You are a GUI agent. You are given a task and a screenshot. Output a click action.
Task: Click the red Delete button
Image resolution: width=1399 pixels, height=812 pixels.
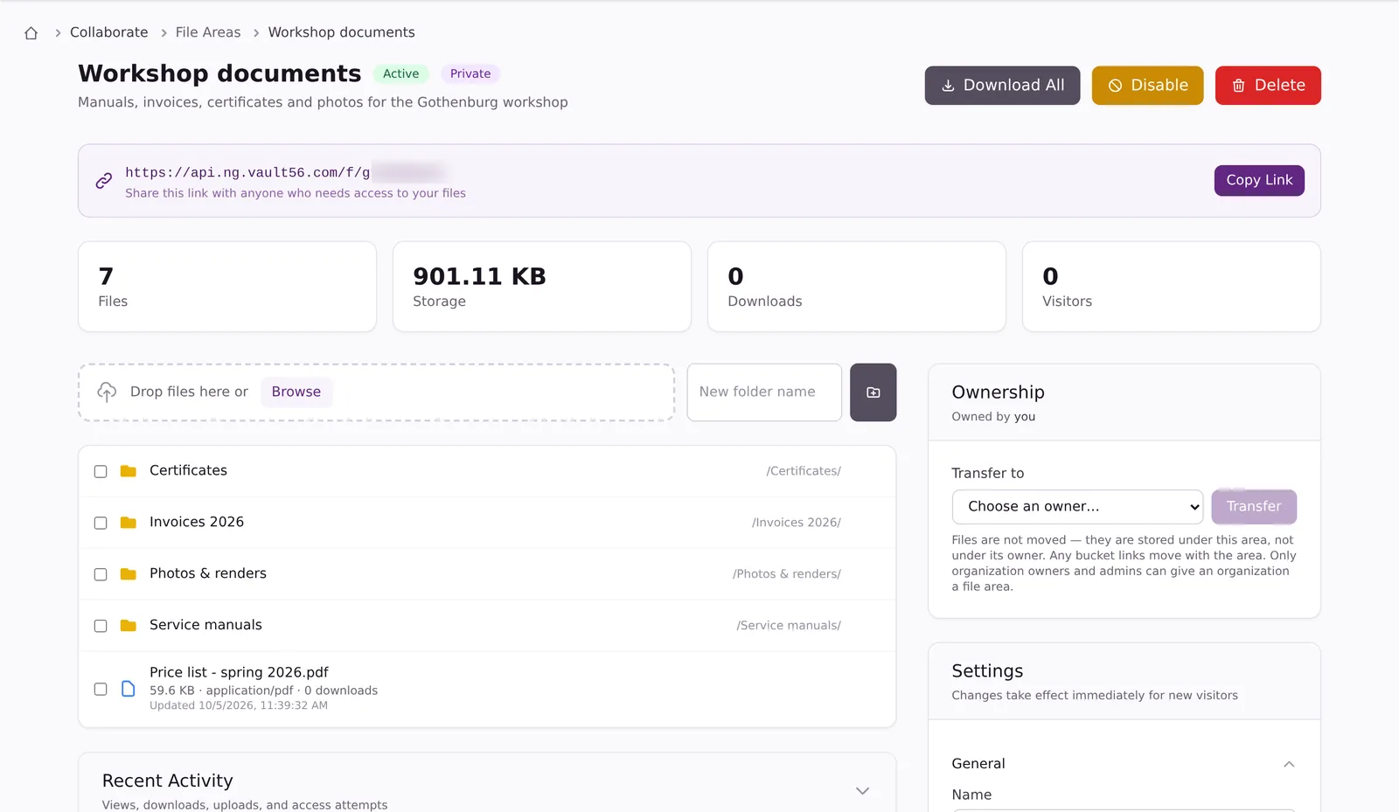tap(1268, 86)
